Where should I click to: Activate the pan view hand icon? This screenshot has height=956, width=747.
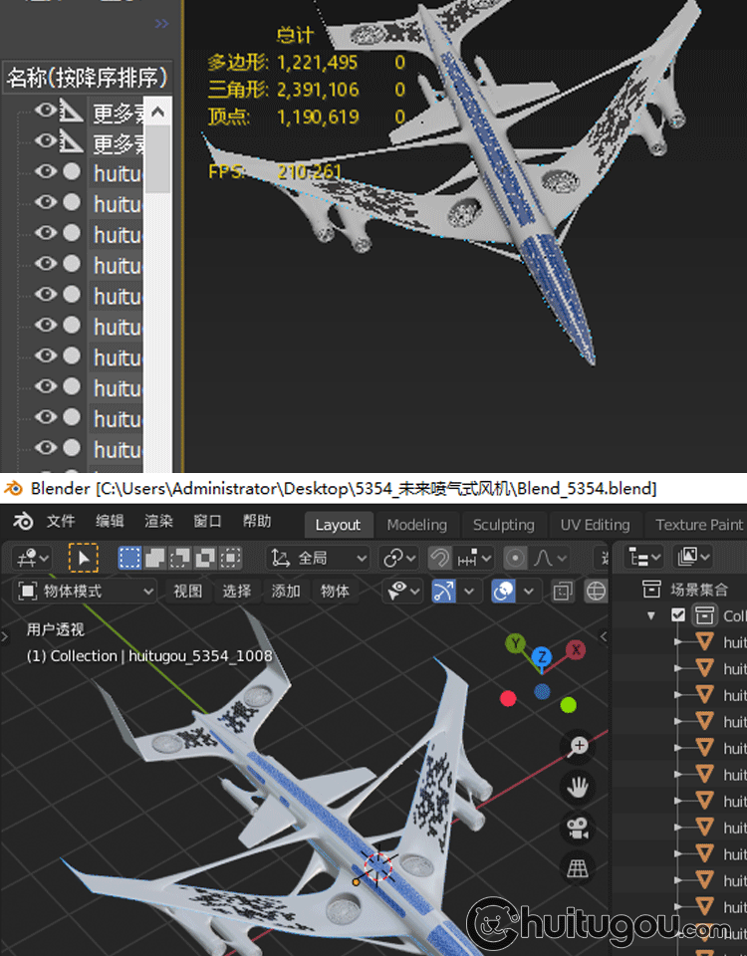coord(579,787)
